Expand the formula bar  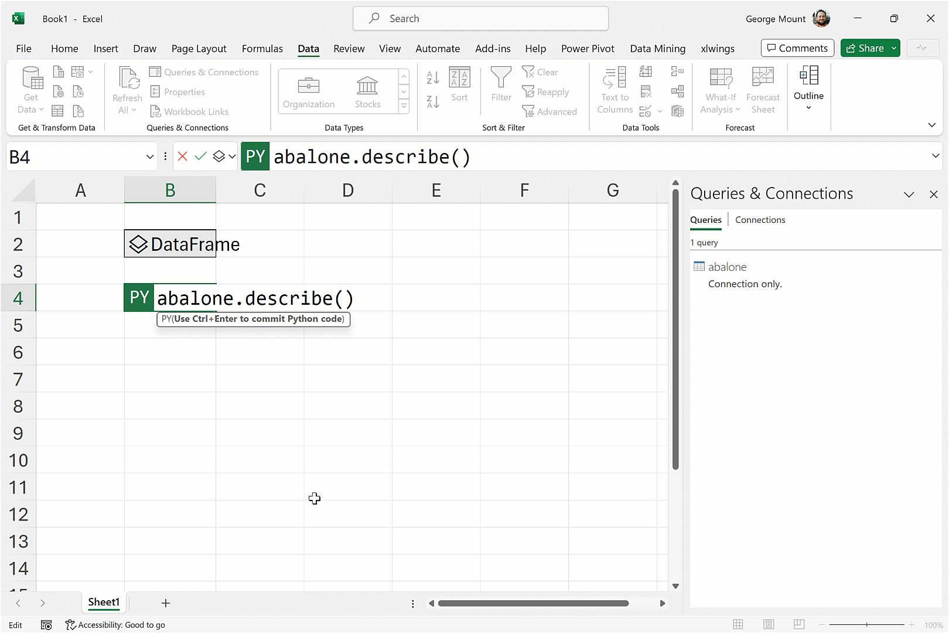935,156
